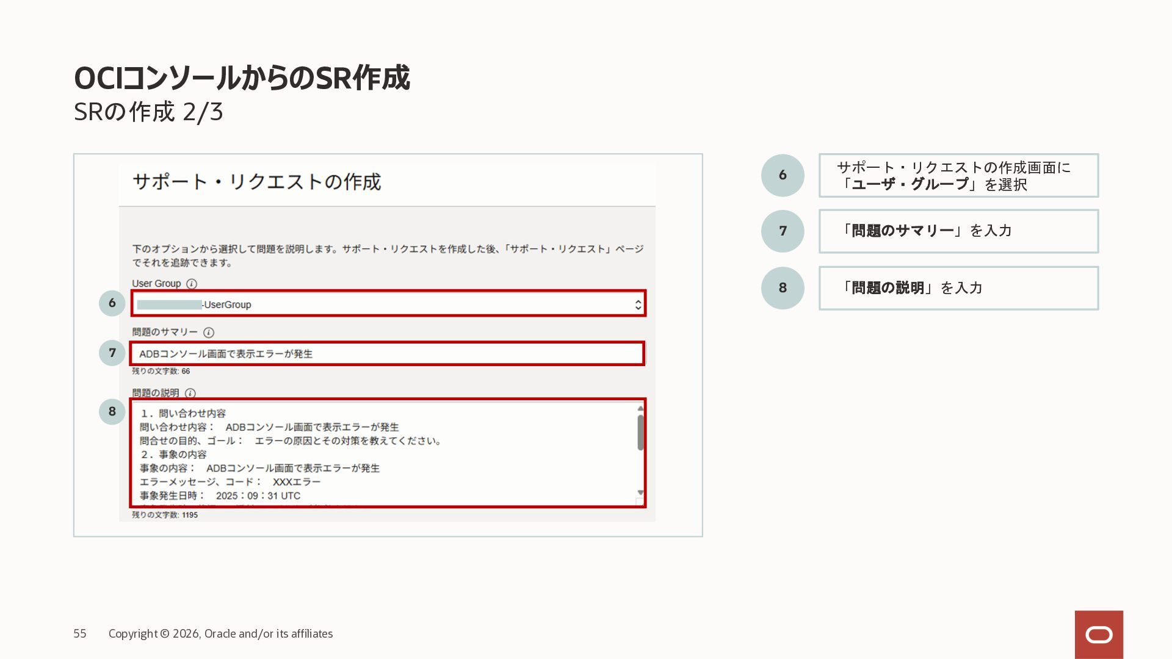Click the large circle 8 in right legend
The image size is (1172, 659).
coord(783,288)
